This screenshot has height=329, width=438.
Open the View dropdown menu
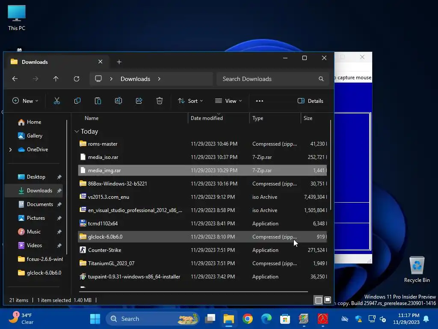[228, 101]
